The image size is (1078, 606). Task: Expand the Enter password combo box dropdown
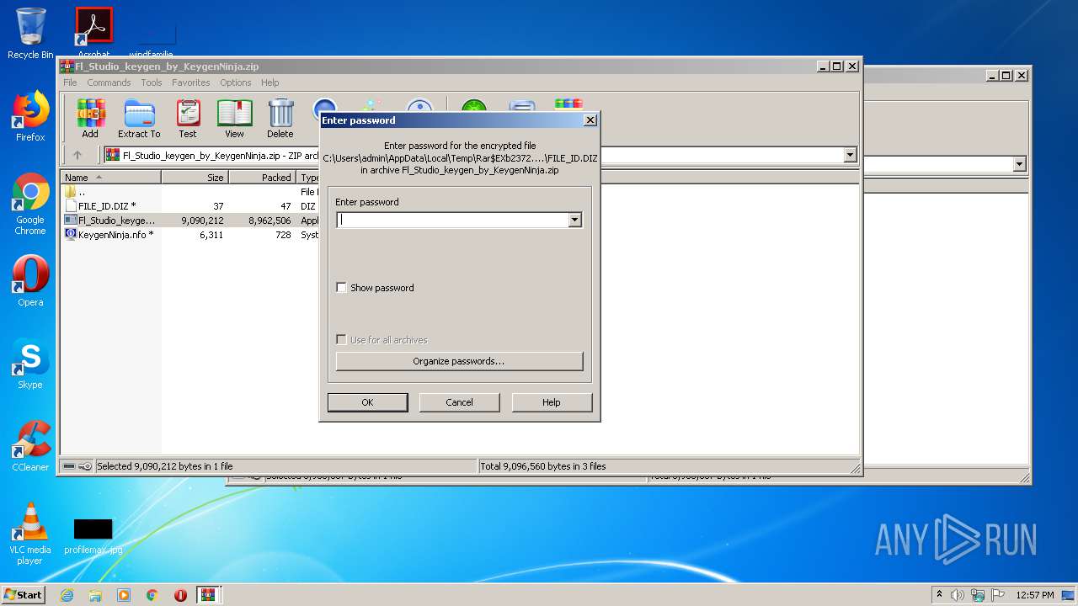click(574, 220)
